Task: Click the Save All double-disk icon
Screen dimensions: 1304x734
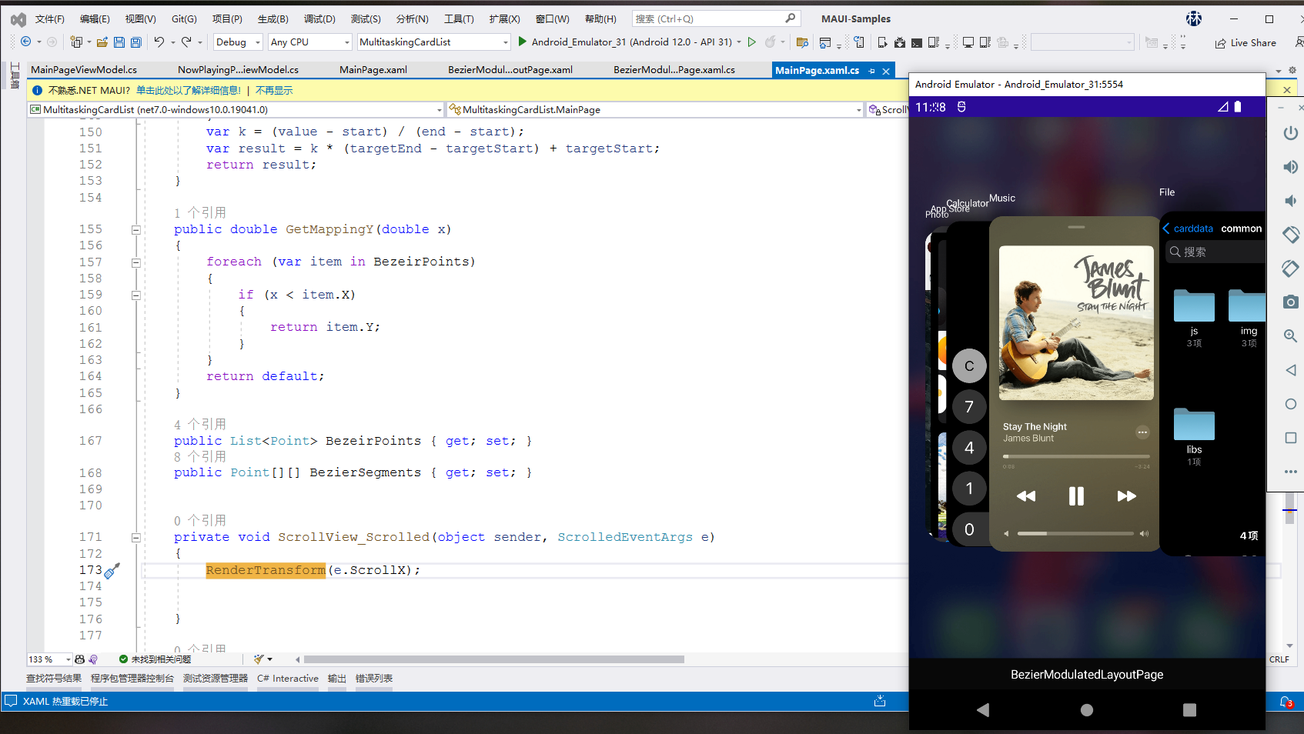Action: click(x=136, y=42)
